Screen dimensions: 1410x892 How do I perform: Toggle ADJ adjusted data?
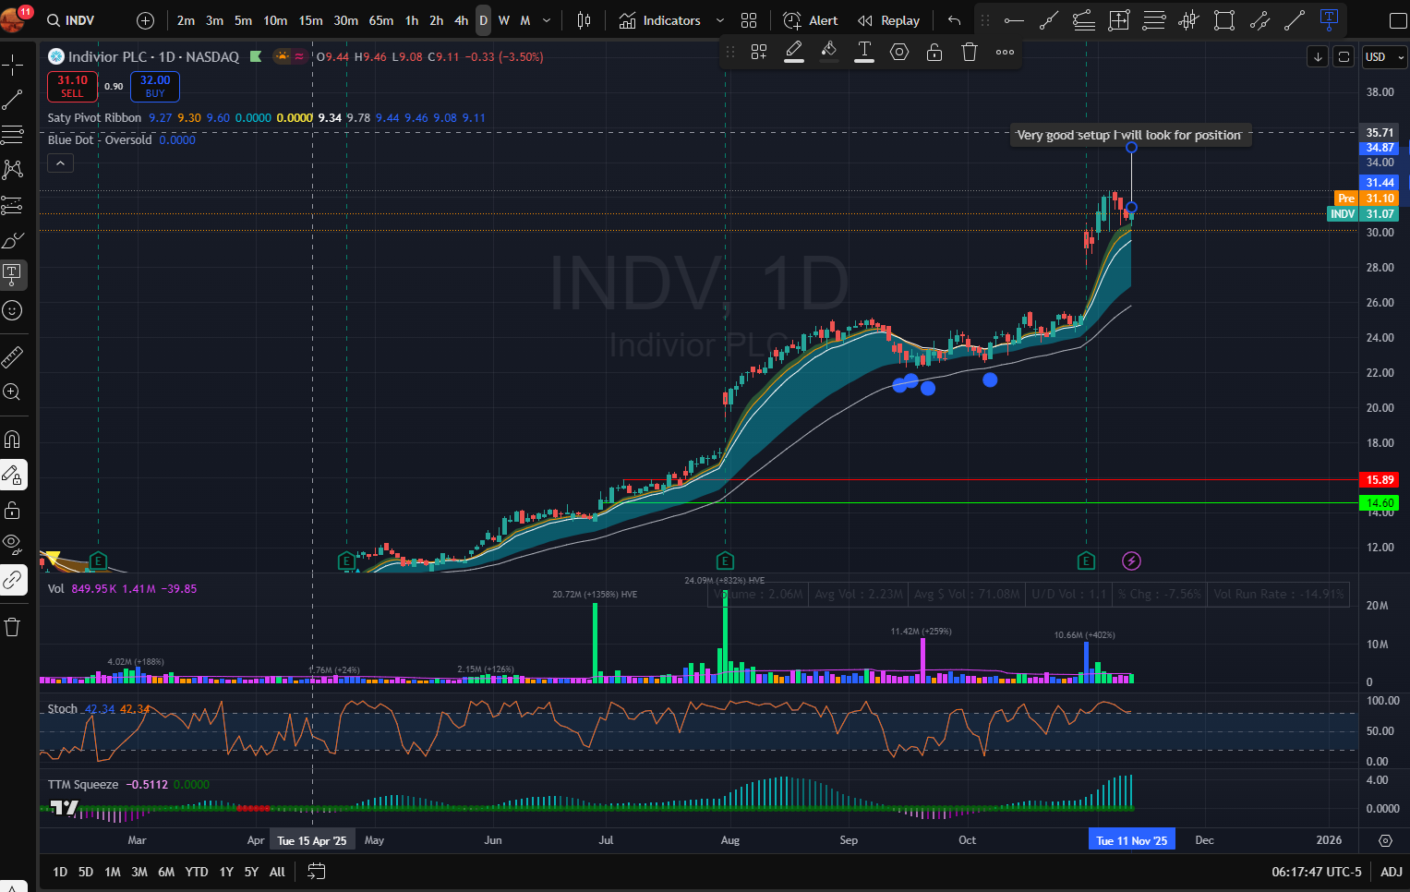coord(1392,872)
